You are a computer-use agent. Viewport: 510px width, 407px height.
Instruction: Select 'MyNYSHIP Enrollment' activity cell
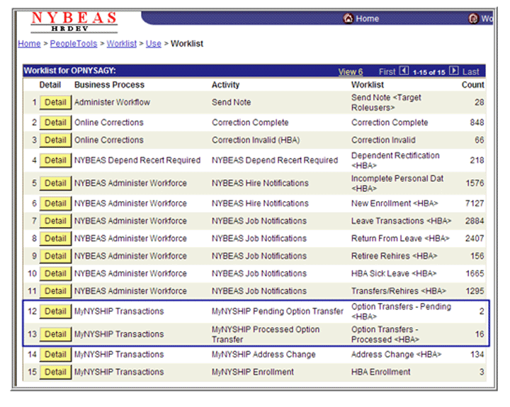(253, 372)
